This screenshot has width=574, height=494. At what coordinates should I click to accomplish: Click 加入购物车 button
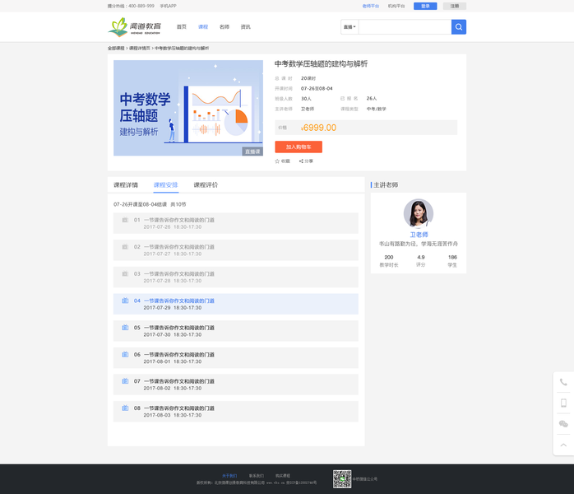coord(299,147)
